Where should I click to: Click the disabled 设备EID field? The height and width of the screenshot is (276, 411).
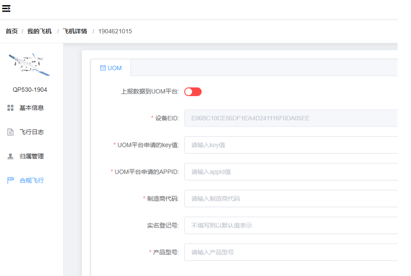point(290,118)
